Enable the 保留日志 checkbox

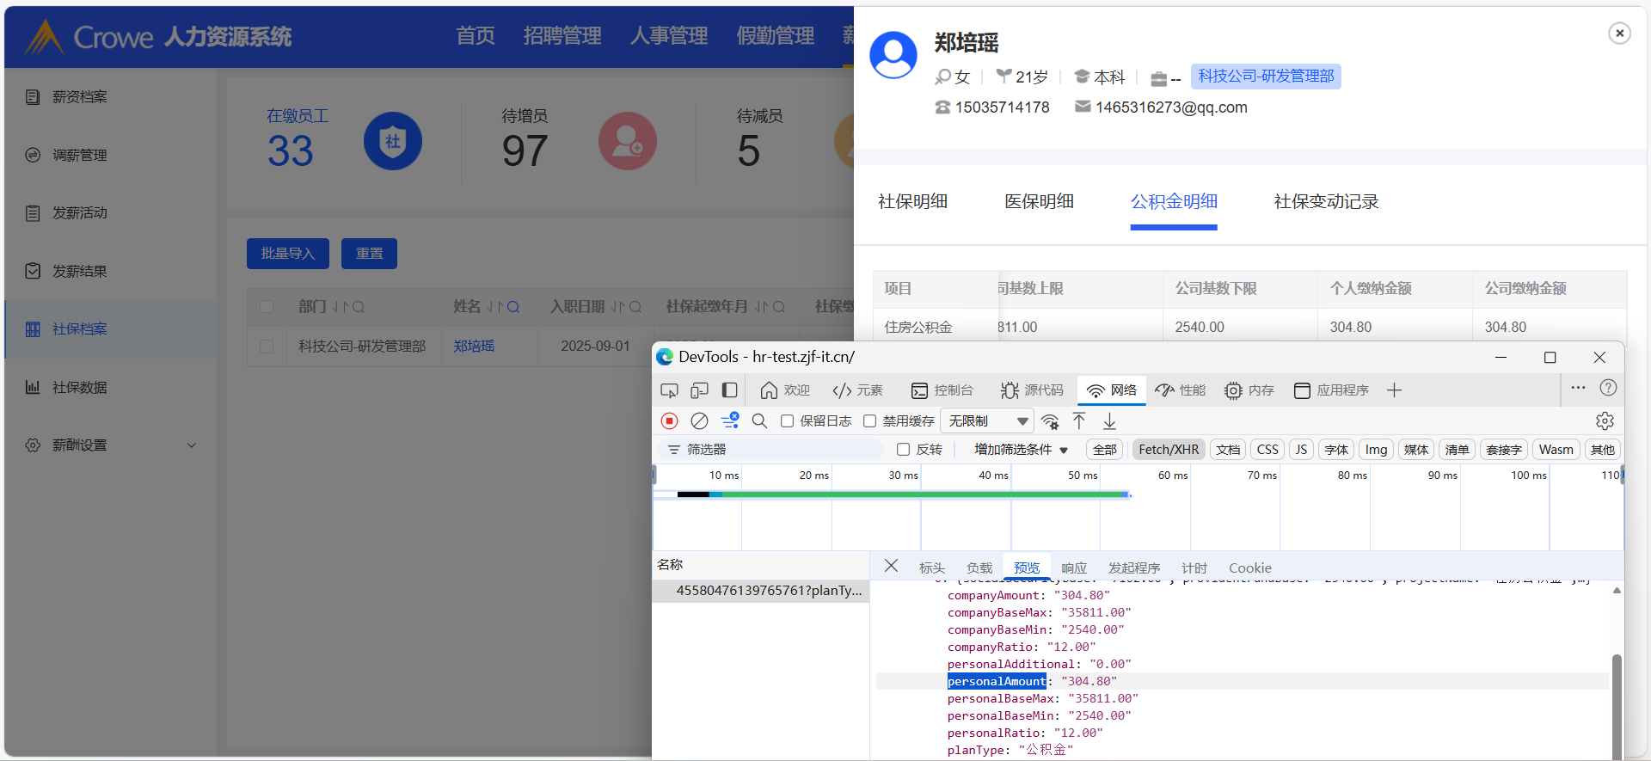tap(787, 420)
